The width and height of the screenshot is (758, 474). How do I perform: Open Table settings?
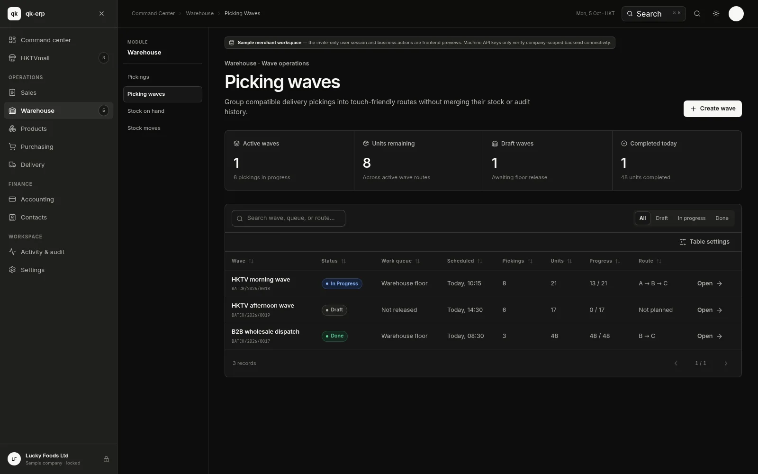(x=704, y=242)
